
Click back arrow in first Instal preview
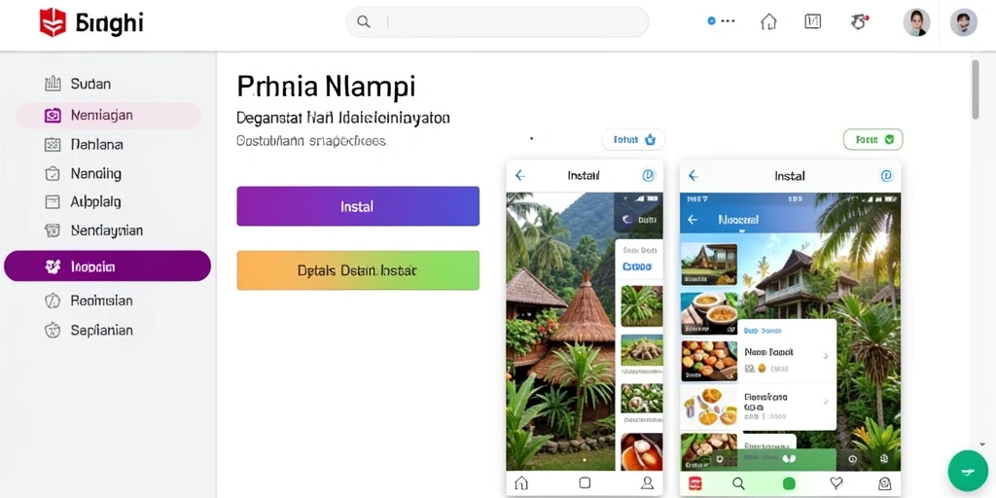(x=520, y=175)
